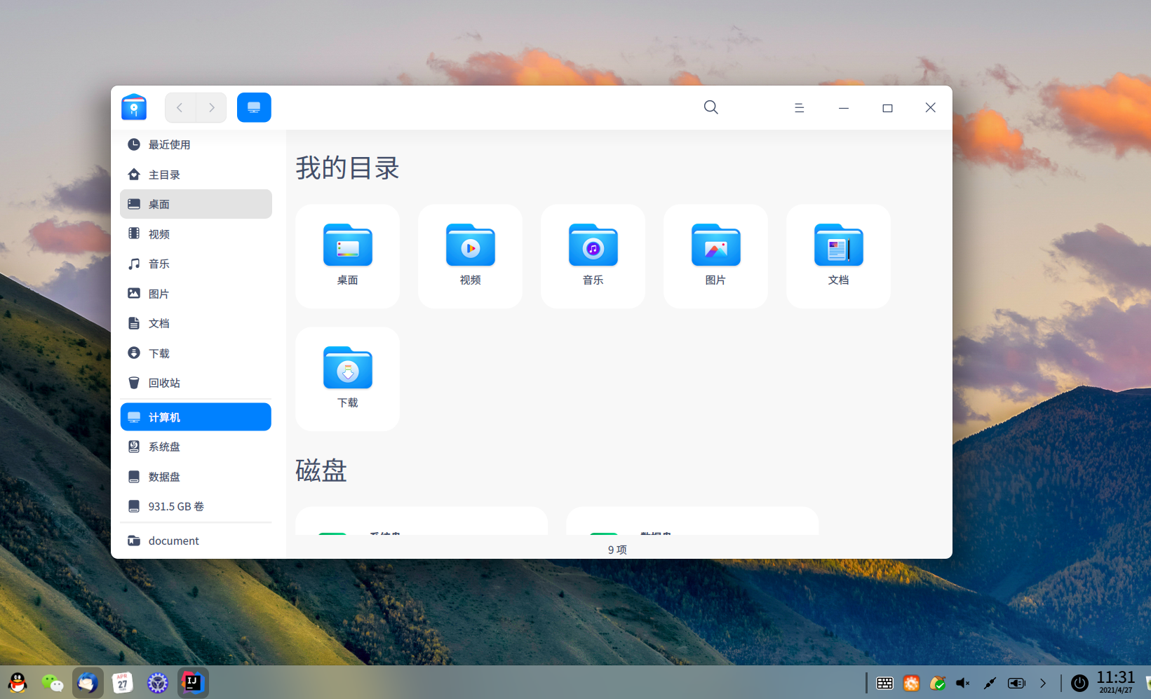The width and height of the screenshot is (1151, 699).
Task: Click the 9 项 status bar text
Action: pos(617,550)
